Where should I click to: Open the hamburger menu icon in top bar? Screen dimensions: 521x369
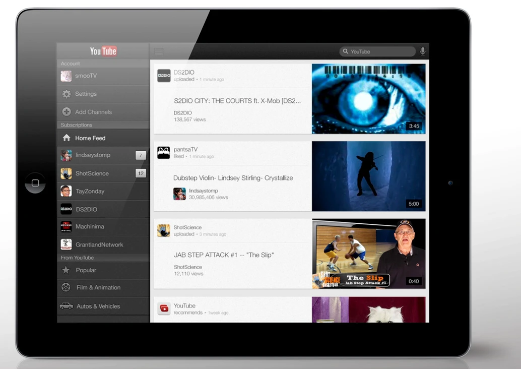tap(159, 51)
